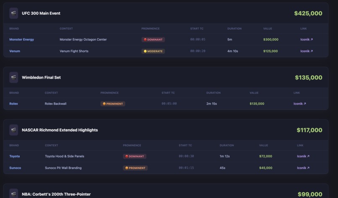Select NBA: Corbett's 200th Three-Pointer title
The width and height of the screenshot is (338, 198).
(x=56, y=194)
